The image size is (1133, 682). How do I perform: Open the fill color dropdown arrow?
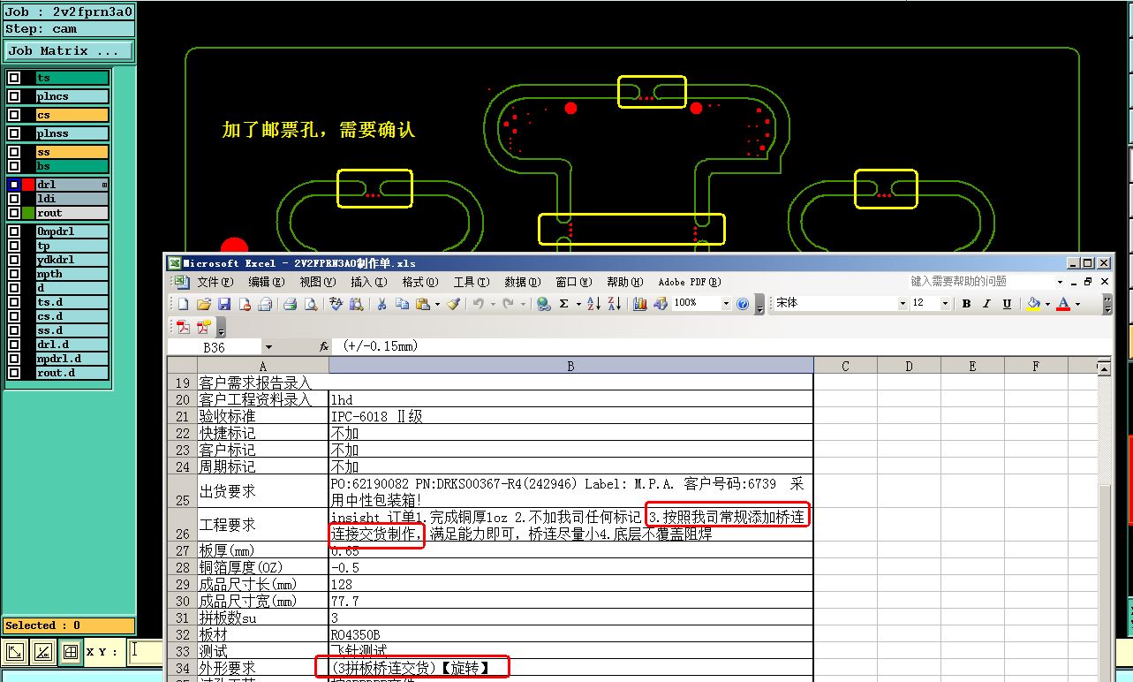(x=1046, y=304)
